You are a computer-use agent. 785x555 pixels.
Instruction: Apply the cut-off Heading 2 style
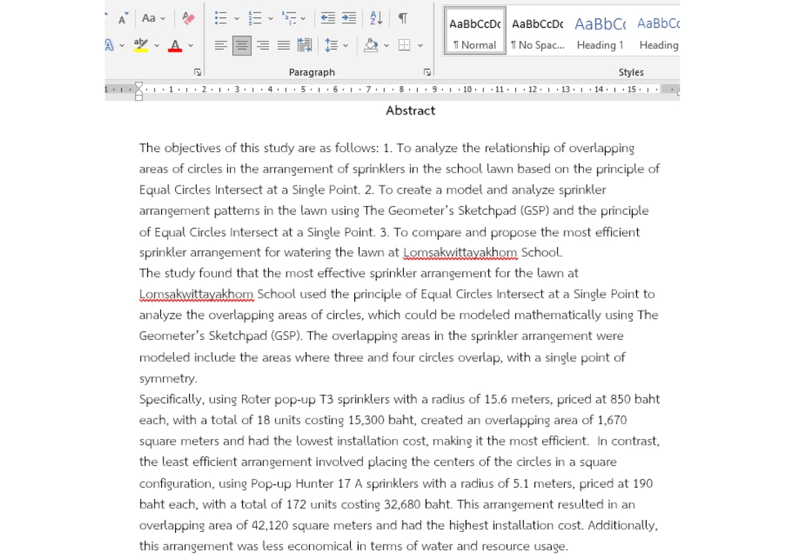coord(657,32)
